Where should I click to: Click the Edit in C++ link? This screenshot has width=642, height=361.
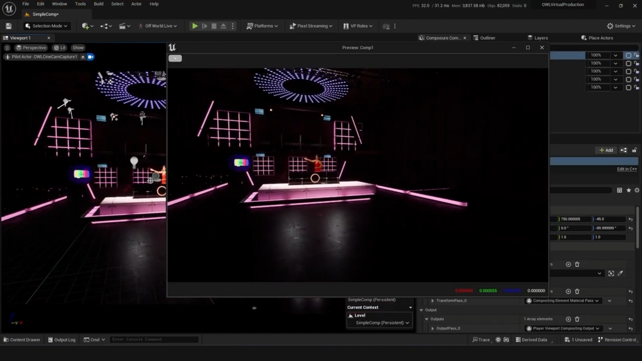tap(626, 169)
